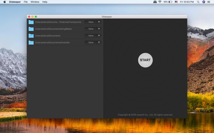The width and height of the screenshot is (214, 133).
Task: Select path text '/Users/sierra/Docume...TimeLine/Frameworks'
Action: pos(58,22)
